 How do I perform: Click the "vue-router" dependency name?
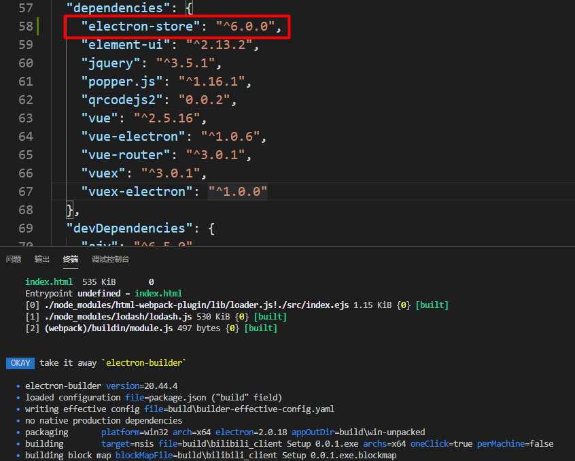[124, 155]
